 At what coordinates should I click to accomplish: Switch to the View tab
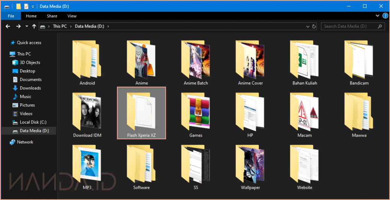tap(72, 16)
